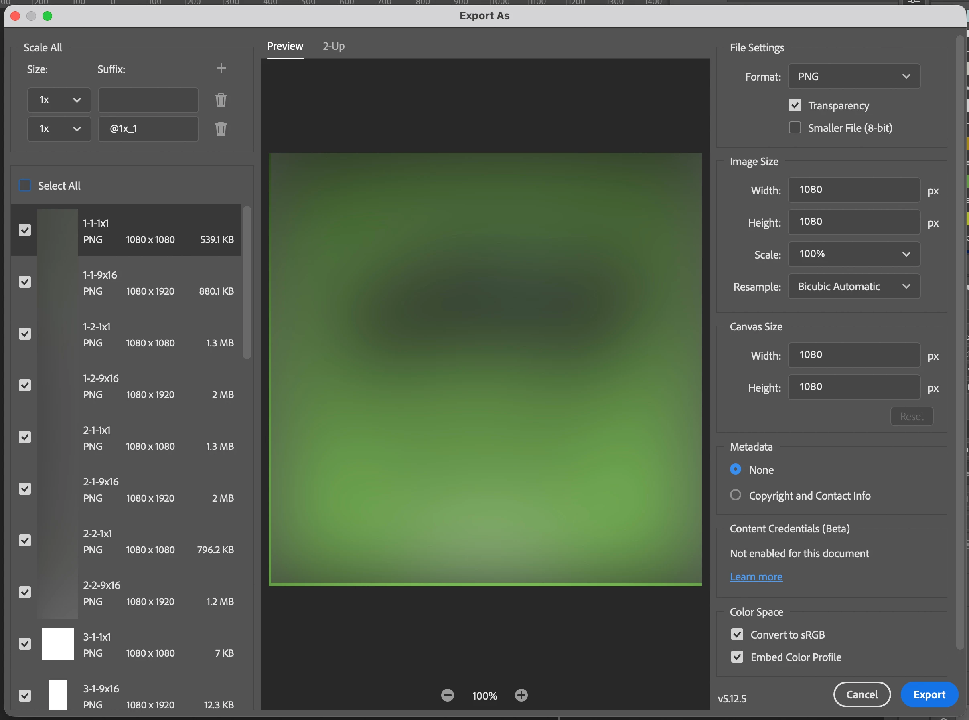Open the Format dropdown showing PNG
This screenshot has width=969, height=720.
click(853, 77)
